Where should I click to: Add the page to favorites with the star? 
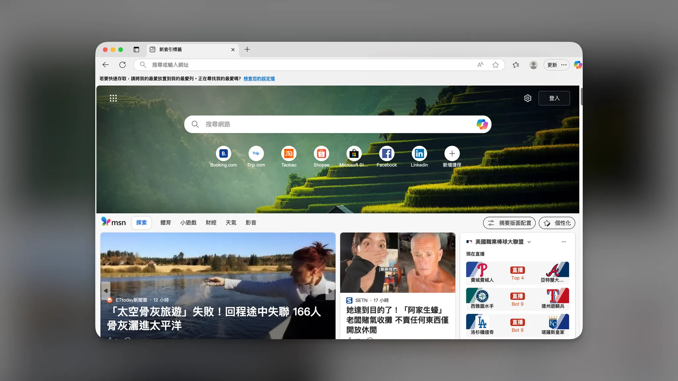pyautogui.click(x=496, y=65)
